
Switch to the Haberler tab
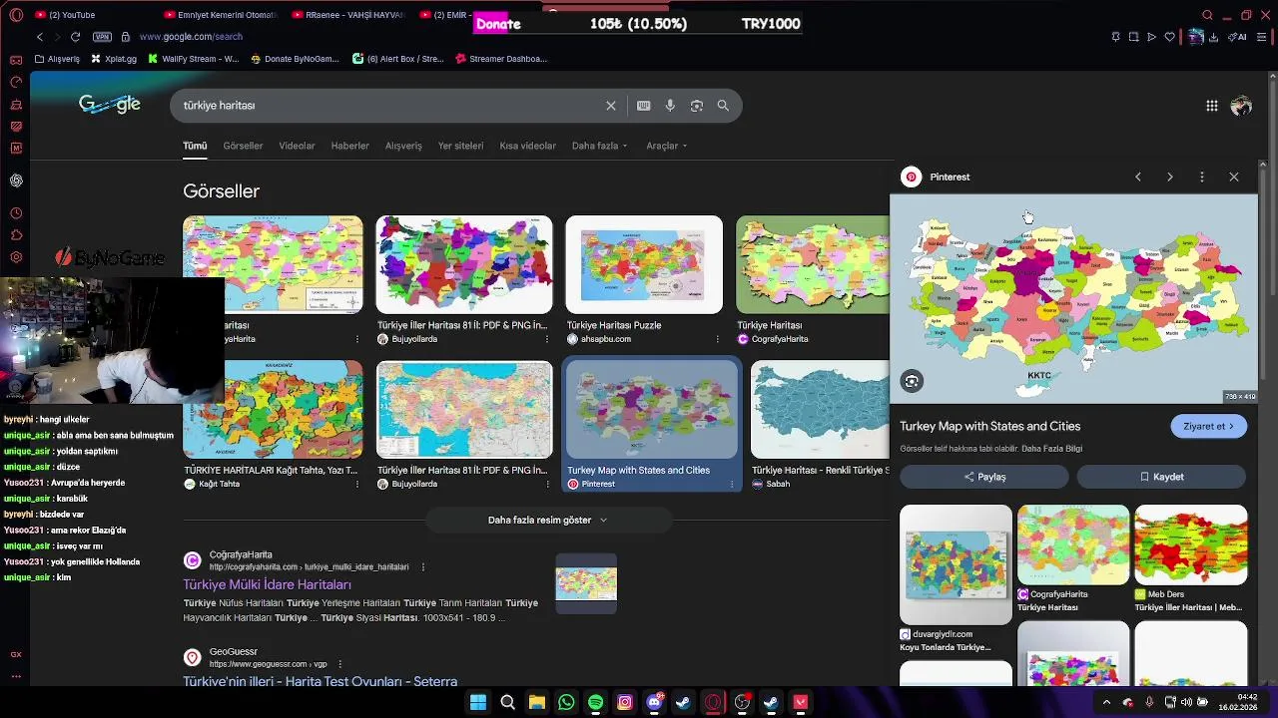tap(349, 146)
